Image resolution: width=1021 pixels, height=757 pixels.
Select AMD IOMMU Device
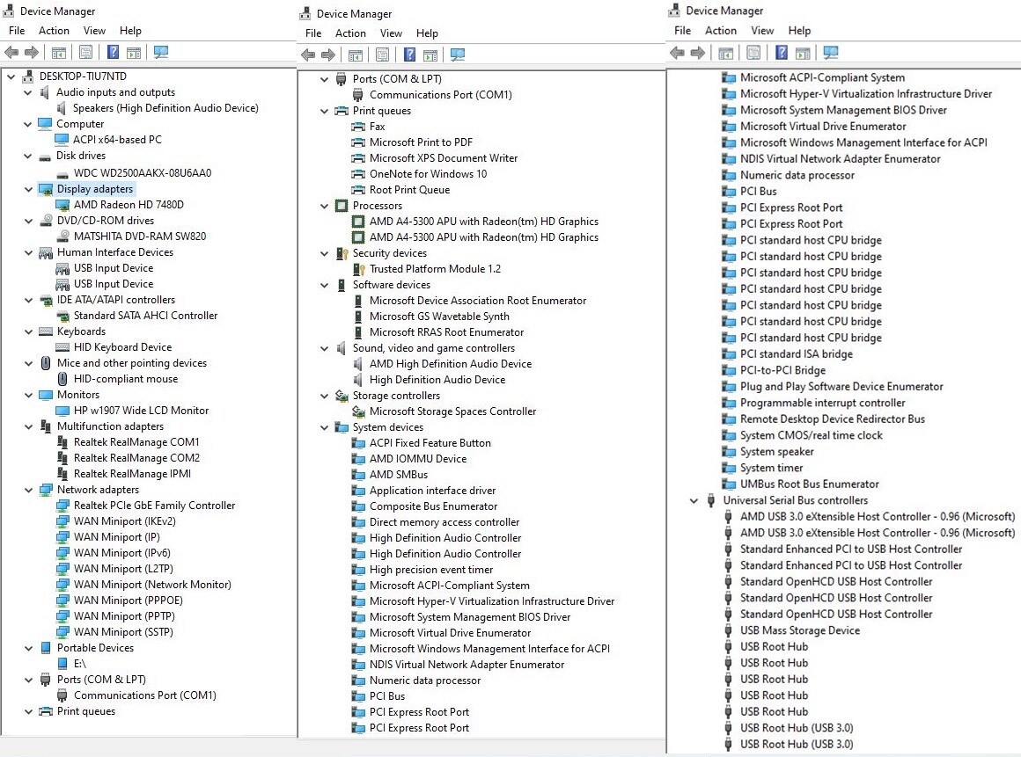coord(418,459)
